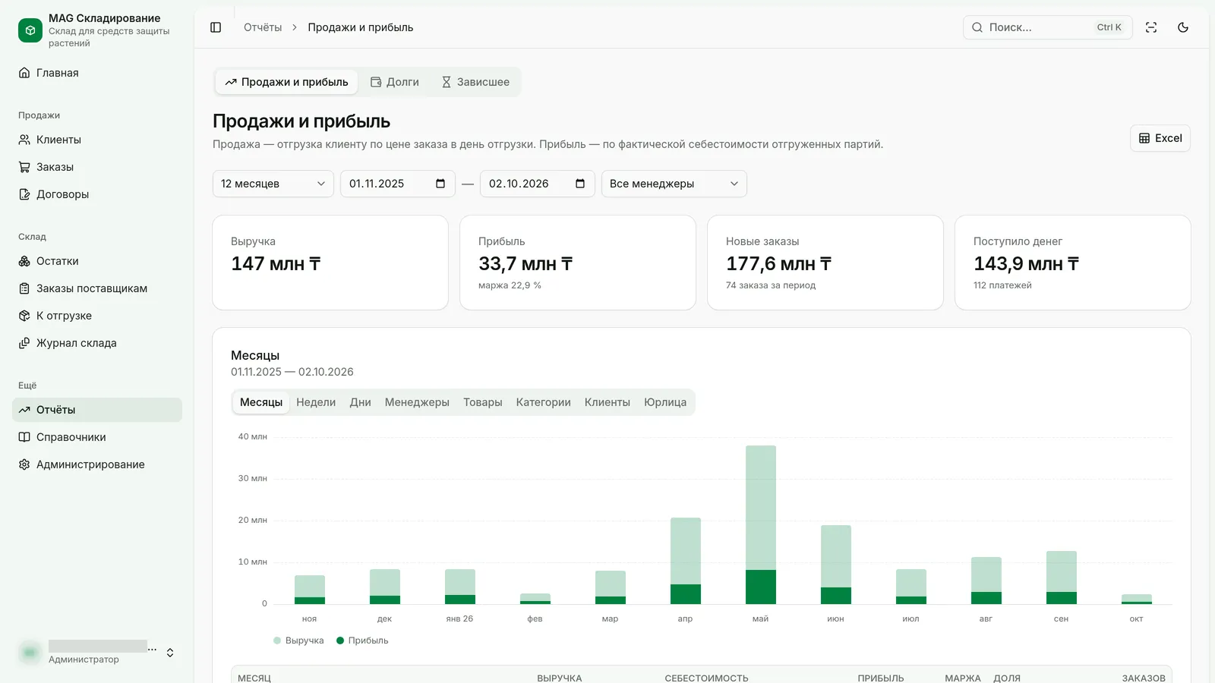This screenshot has height=683, width=1215.
Task: Open К отгрузке in the sidebar
Action: (97, 316)
